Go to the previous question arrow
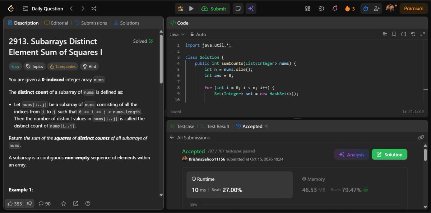This screenshot has height=213, width=431. (x=71, y=9)
